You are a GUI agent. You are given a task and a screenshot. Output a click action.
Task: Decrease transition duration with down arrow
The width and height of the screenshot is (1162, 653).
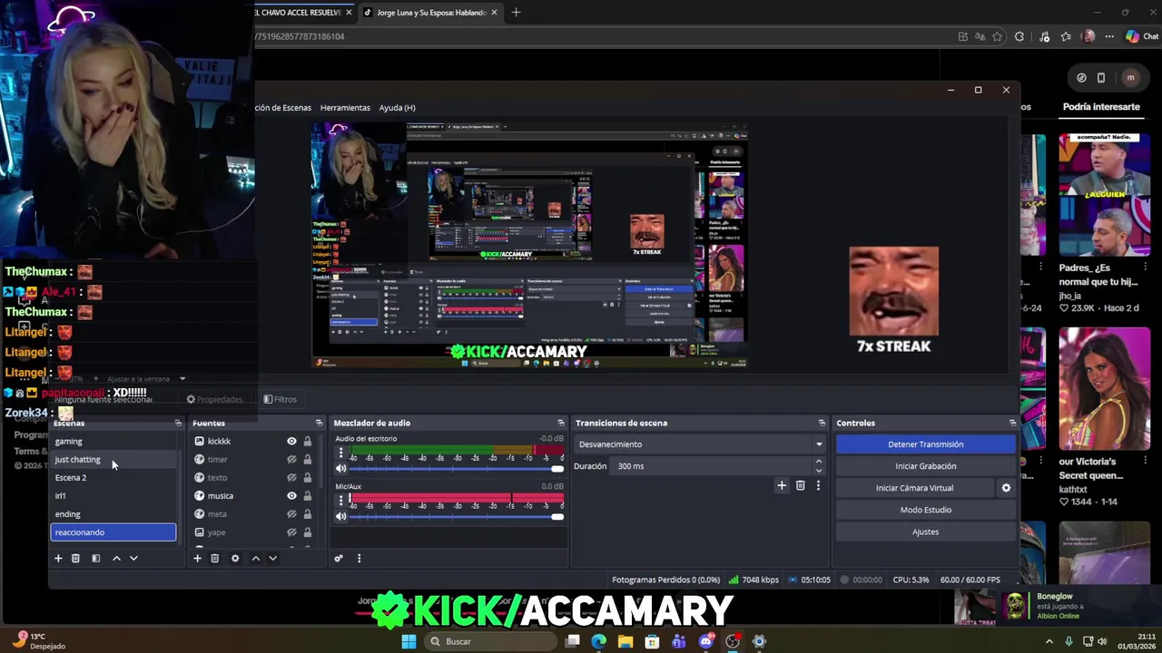[x=819, y=471]
